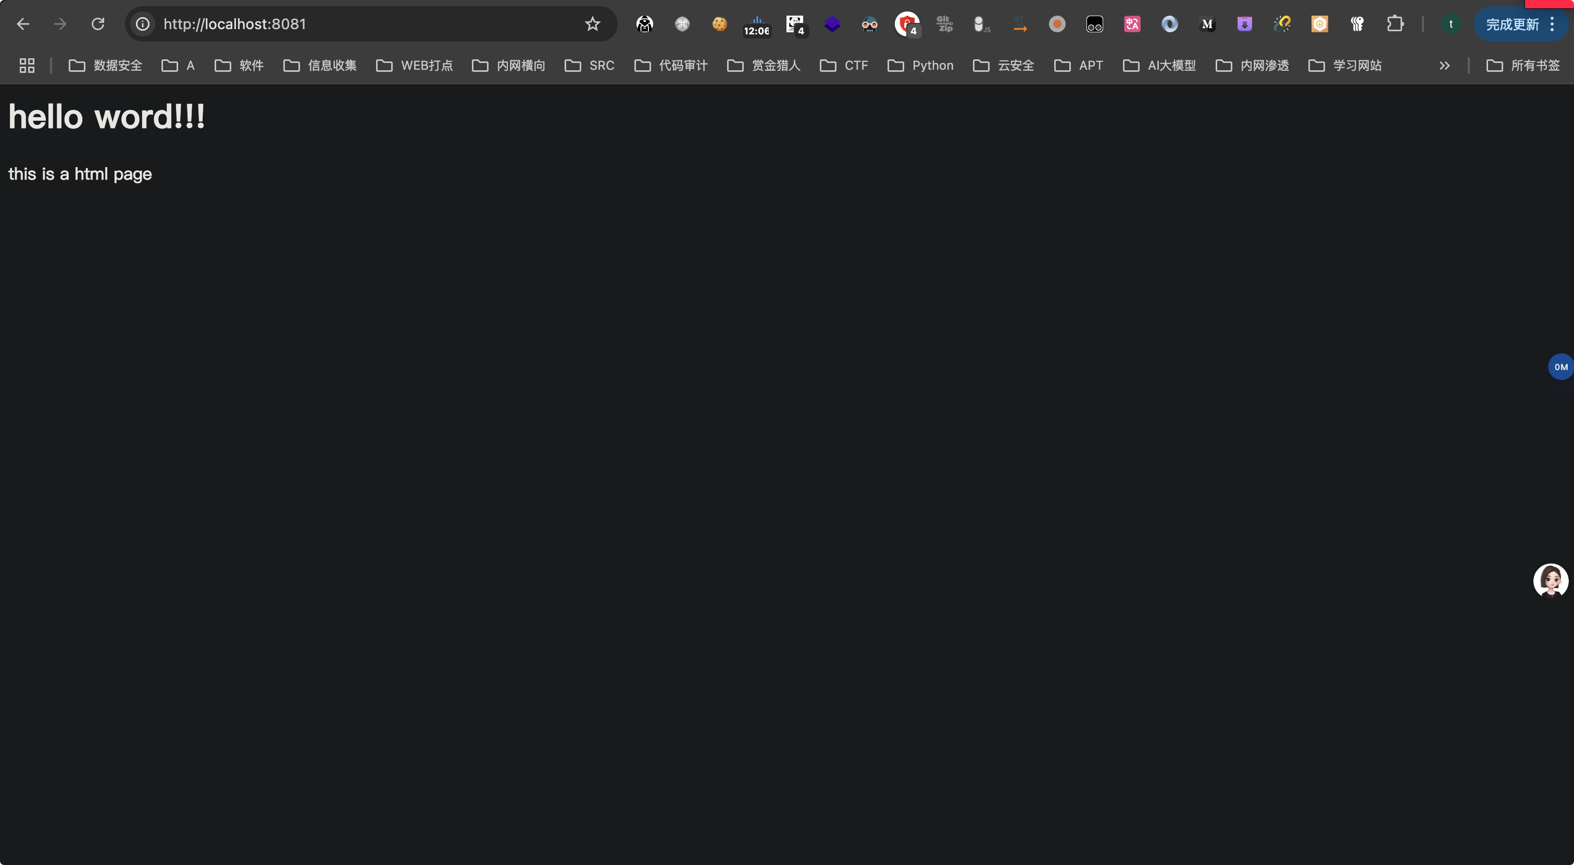Open the orange paragraph-arrow extension

click(x=1020, y=24)
